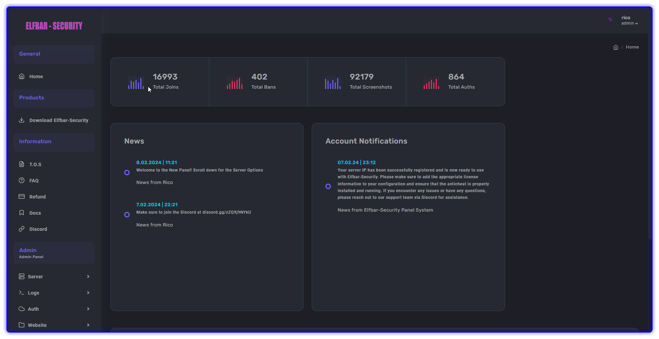659x339 pixels.
Task: Select the radio marker on the 7.02.2024 news
Action: click(x=127, y=214)
